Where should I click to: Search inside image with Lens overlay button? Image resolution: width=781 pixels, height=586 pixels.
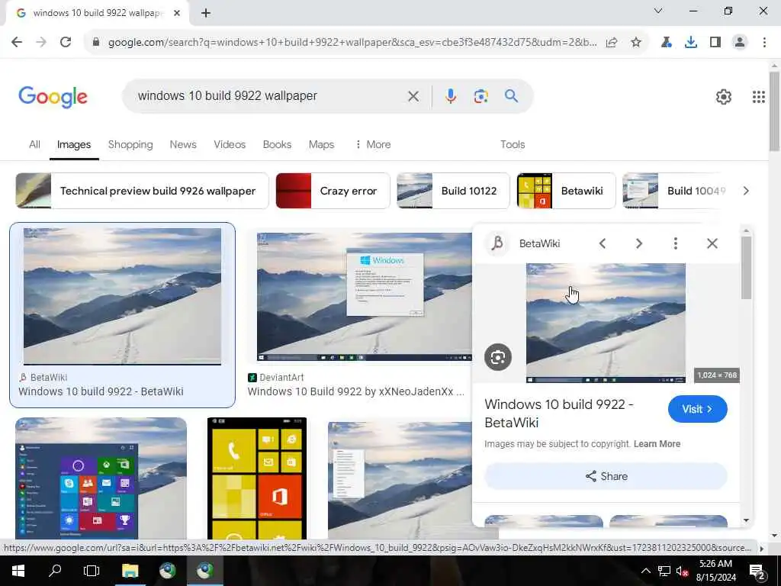click(497, 357)
